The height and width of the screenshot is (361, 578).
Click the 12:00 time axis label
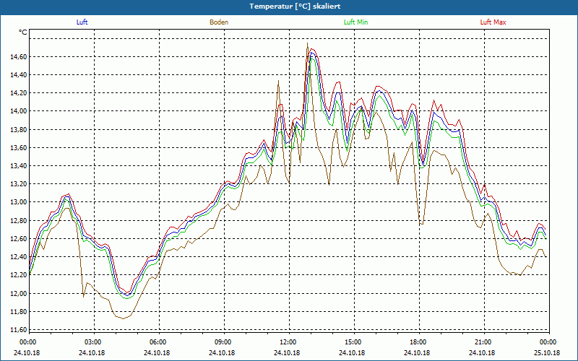(287, 342)
